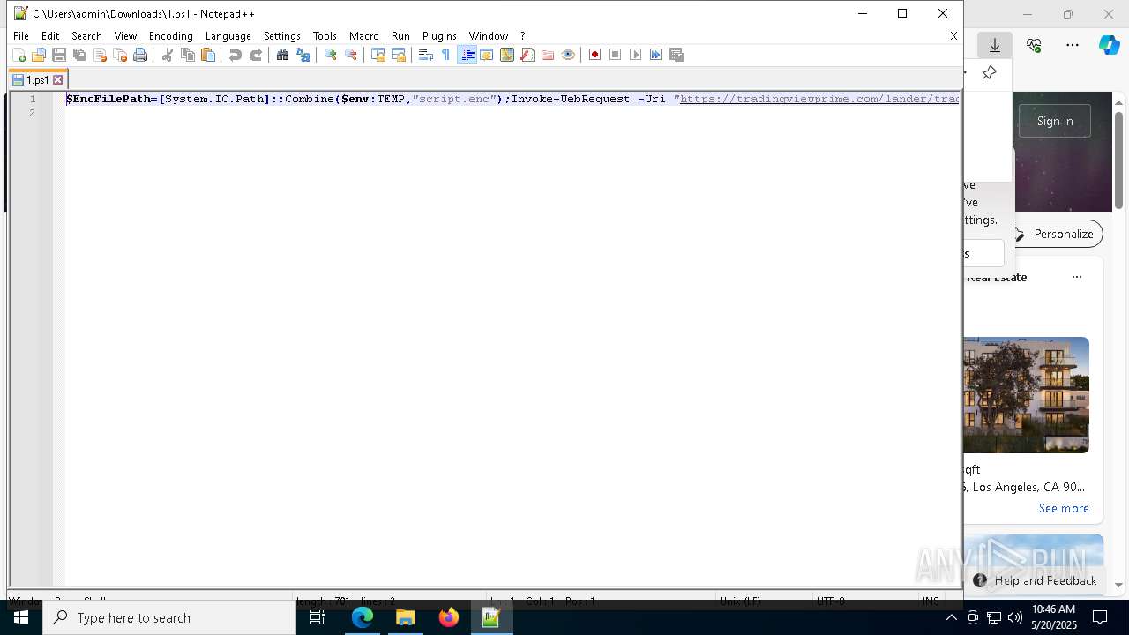Click Personalize button in Edge window
Viewport: 1129px width, 635px height.
1054,234
